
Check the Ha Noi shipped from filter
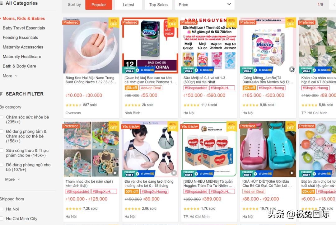coord(1,209)
